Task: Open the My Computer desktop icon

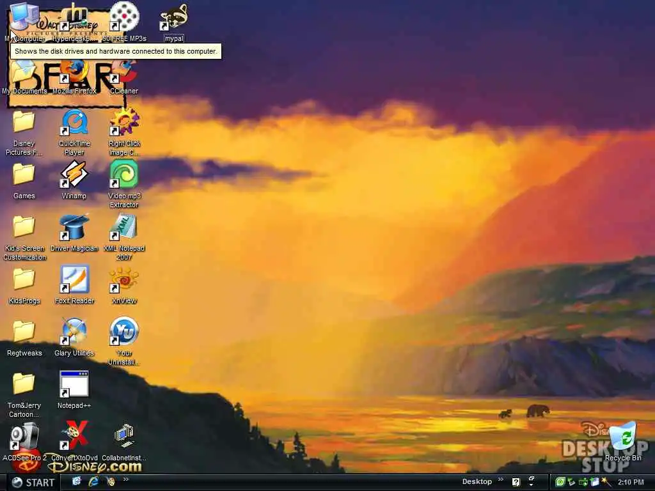Action: coord(24,22)
